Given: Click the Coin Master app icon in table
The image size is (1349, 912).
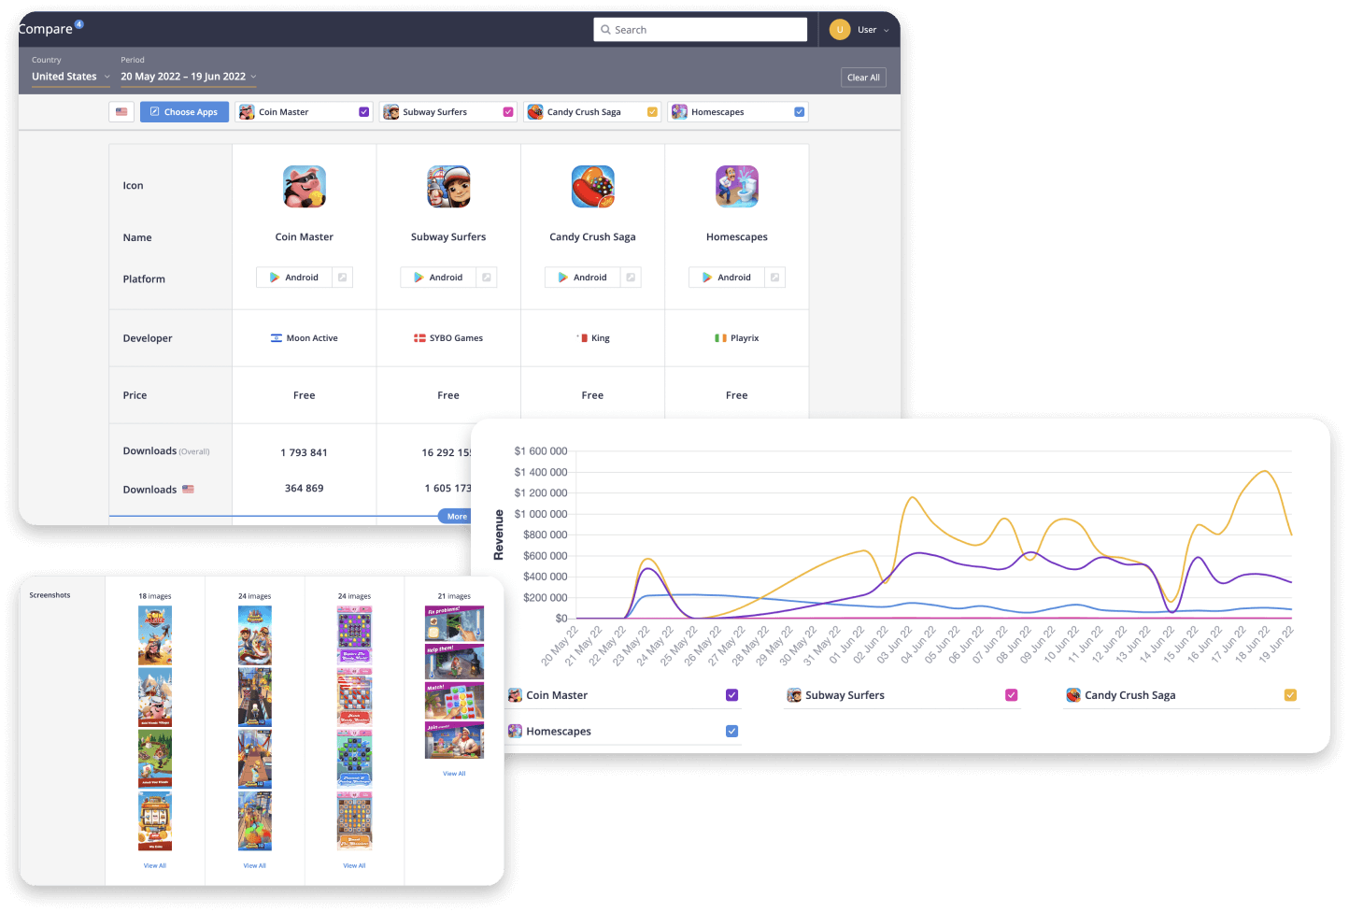Looking at the screenshot, I should 305,187.
